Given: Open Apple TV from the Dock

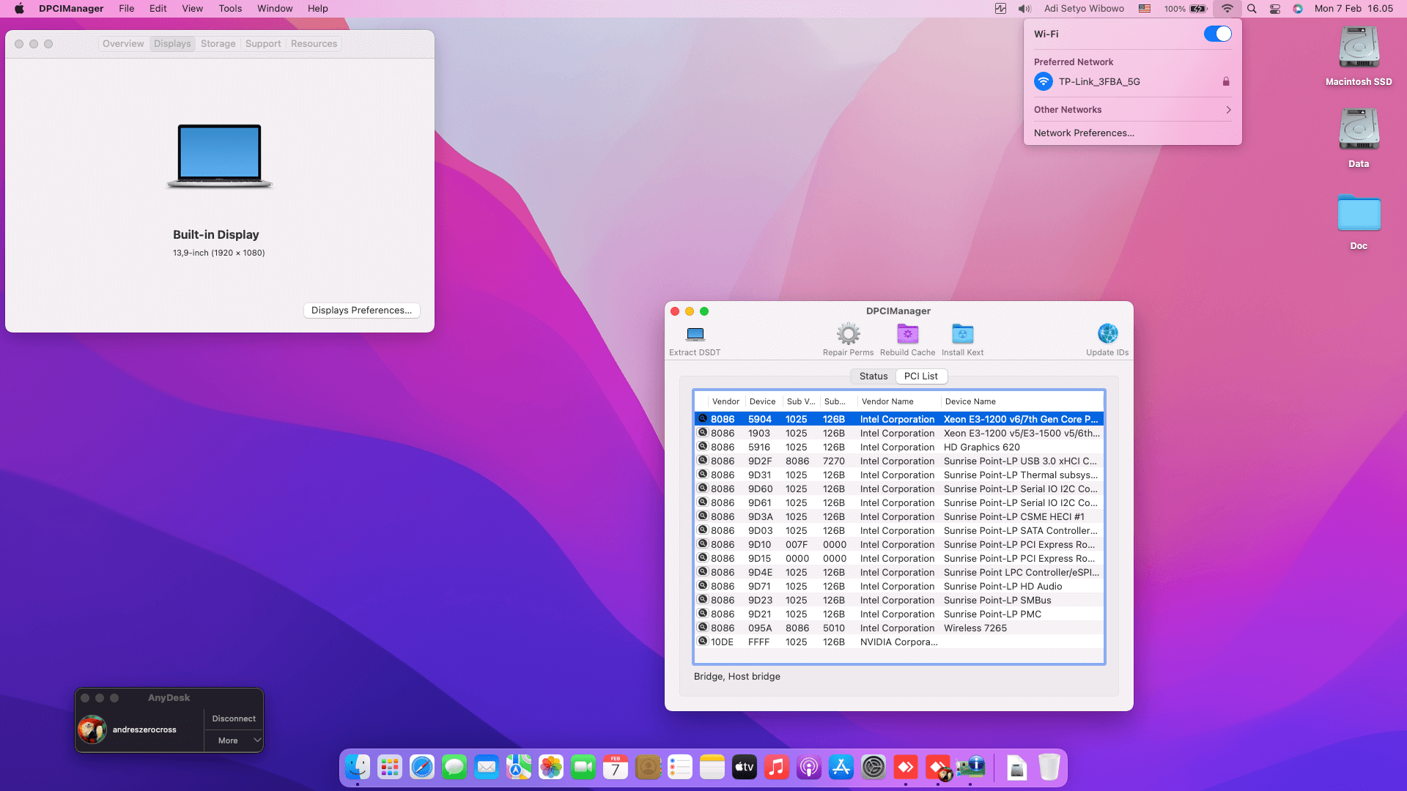Looking at the screenshot, I should click(745, 767).
